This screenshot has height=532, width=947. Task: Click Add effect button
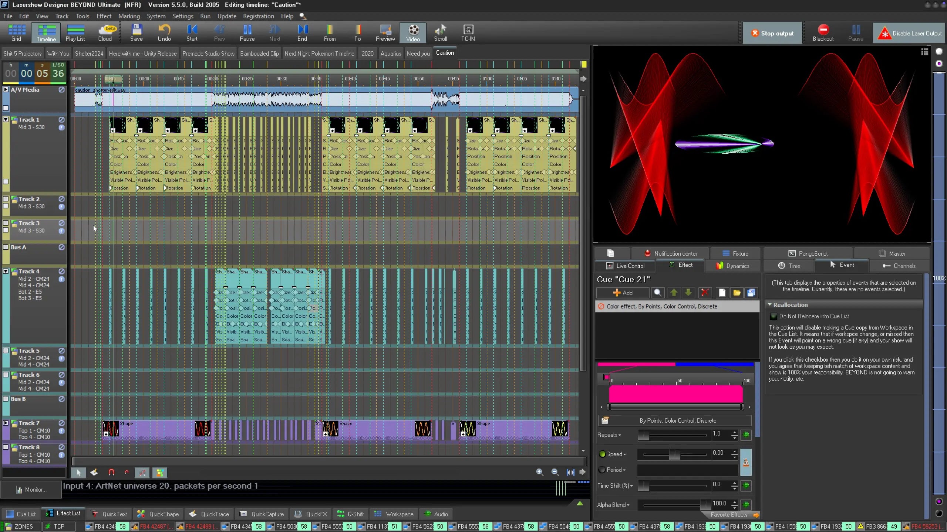(x=623, y=293)
